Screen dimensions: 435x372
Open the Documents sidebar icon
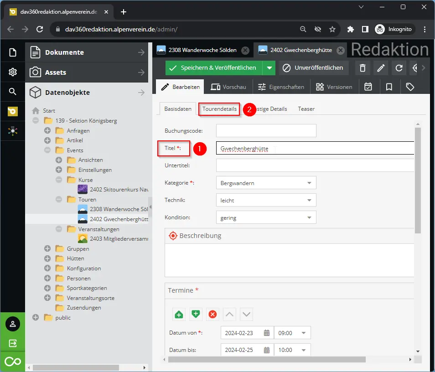coord(13,52)
